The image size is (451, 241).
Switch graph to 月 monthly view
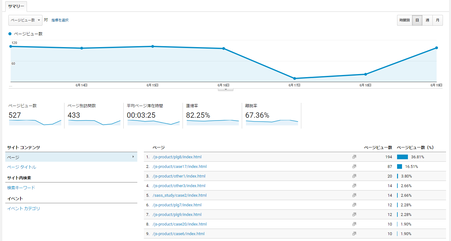coord(437,20)
